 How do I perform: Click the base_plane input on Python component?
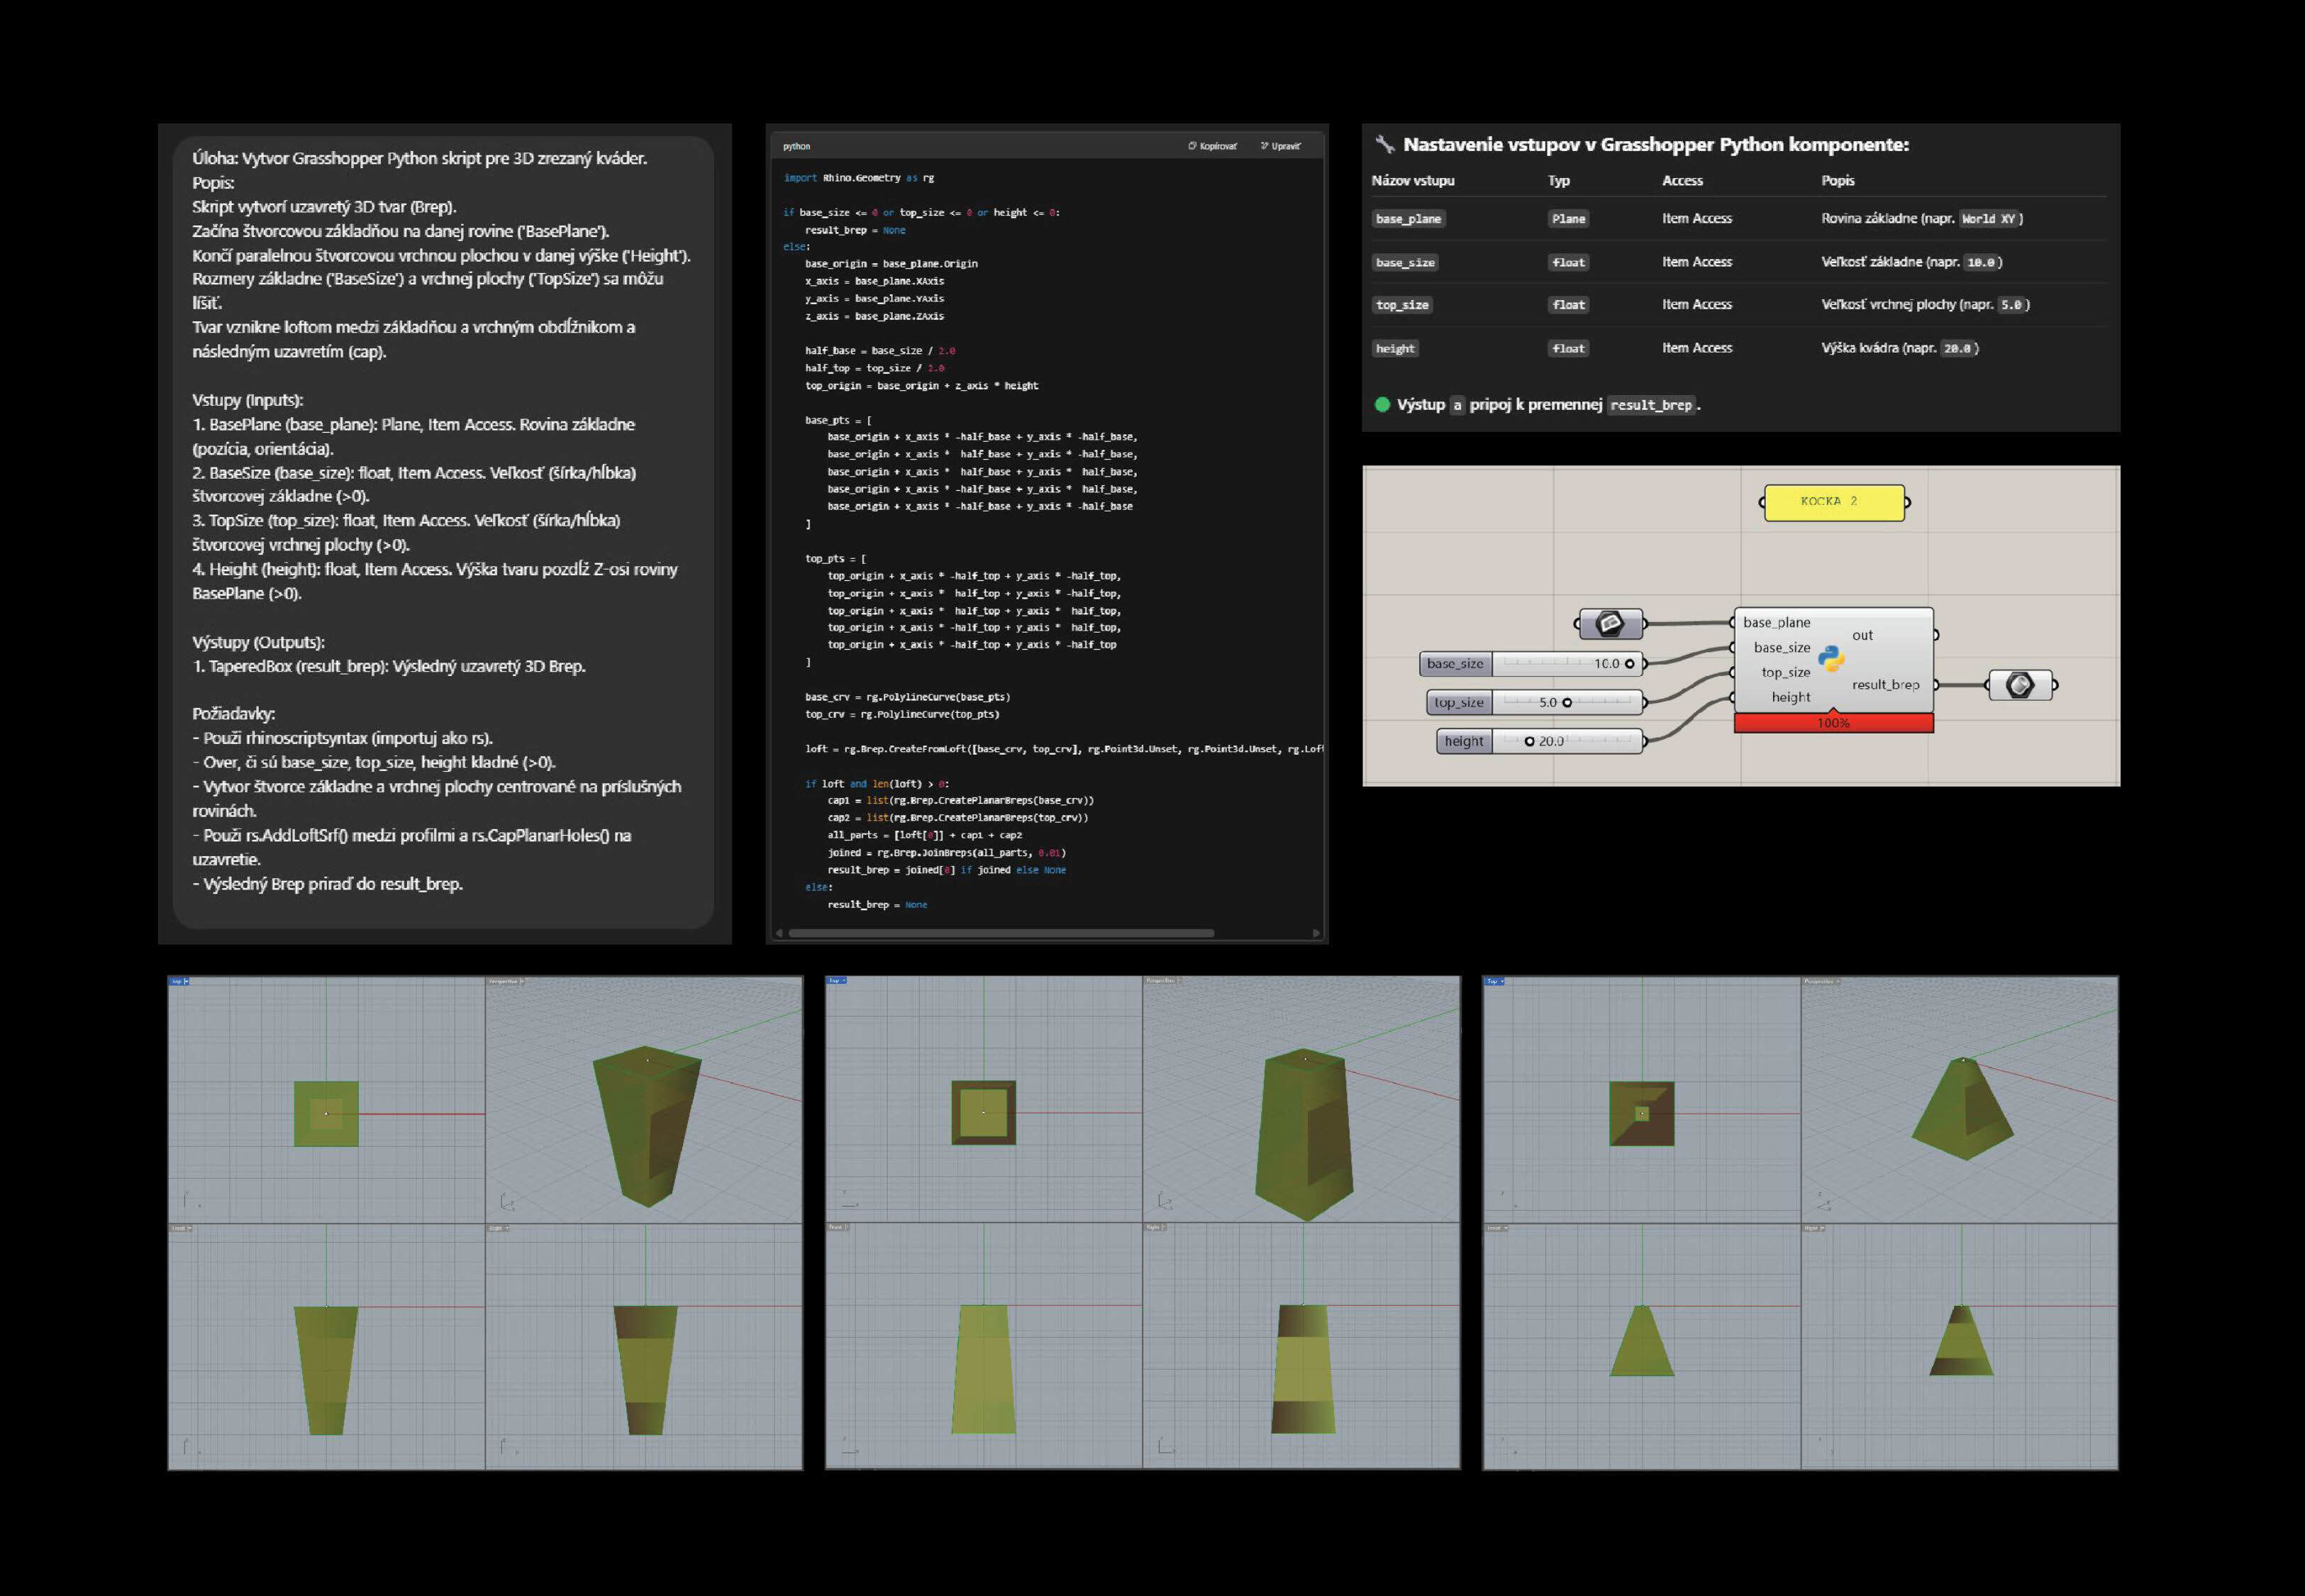click(1776, 622)
